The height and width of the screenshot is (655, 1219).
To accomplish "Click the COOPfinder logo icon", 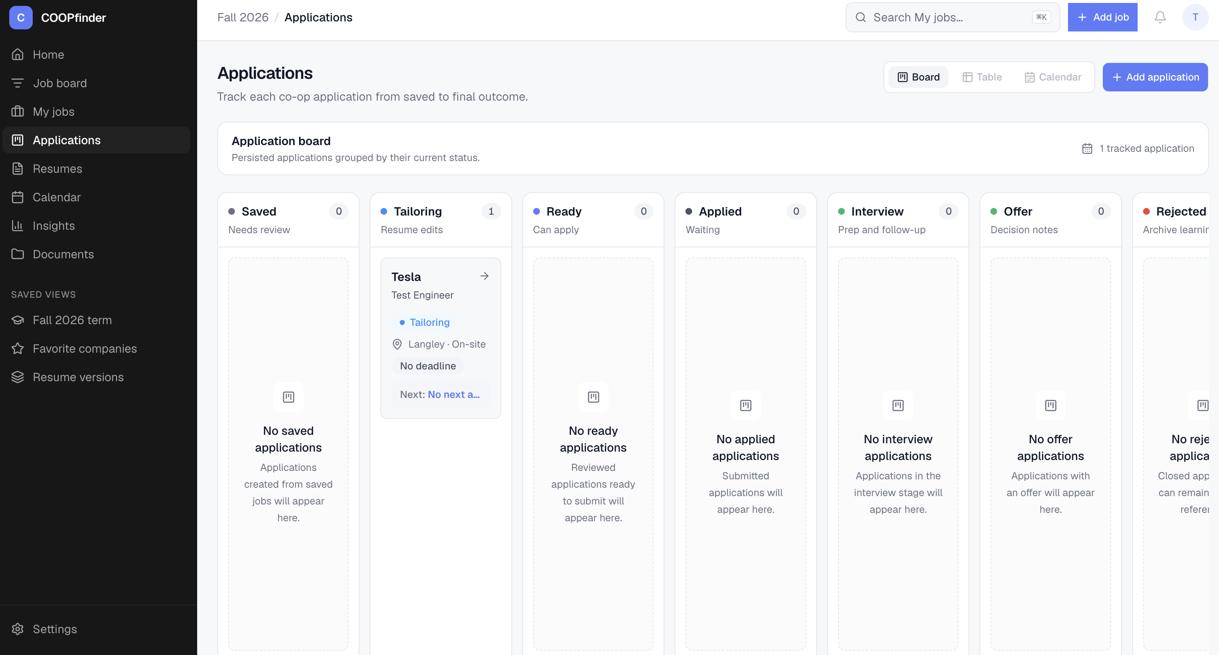I will [21, 18].
